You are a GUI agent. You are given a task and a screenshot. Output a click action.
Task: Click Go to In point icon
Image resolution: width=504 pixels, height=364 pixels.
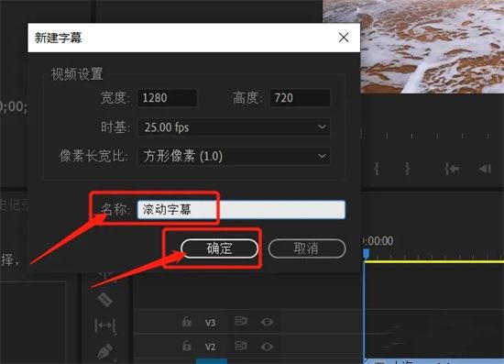452,169
